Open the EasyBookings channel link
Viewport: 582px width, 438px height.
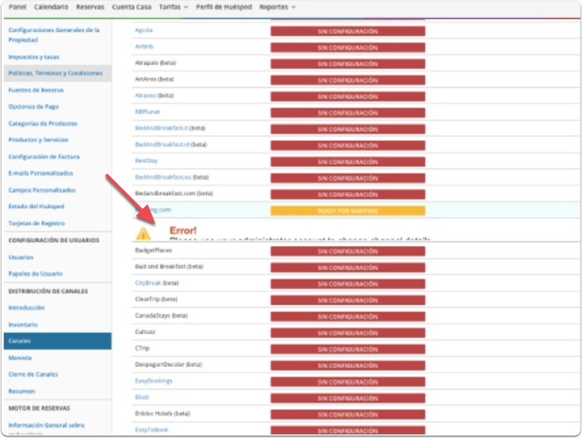click(154, 381)
